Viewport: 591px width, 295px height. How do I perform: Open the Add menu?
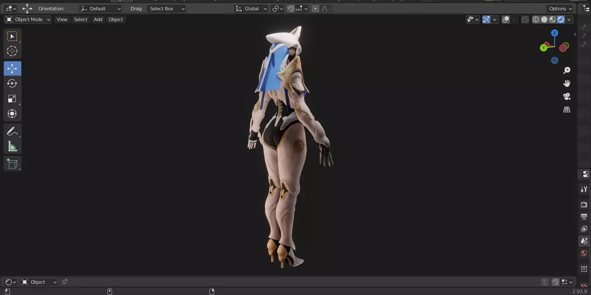point(98,19)
